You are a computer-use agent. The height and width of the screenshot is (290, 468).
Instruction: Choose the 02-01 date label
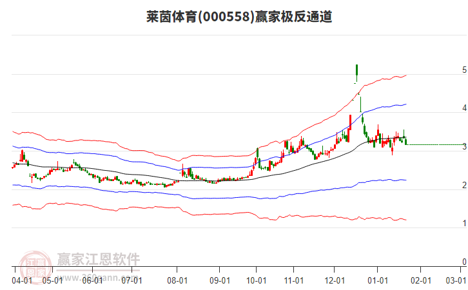click(421, 281)
